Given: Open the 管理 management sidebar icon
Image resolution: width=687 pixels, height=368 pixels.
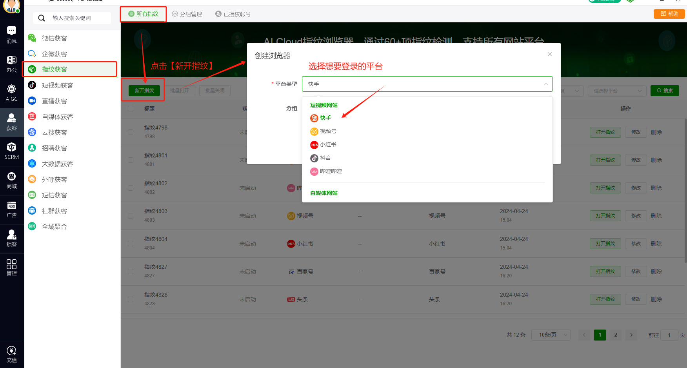Looking at the screenshot, I should pos(12,268).
